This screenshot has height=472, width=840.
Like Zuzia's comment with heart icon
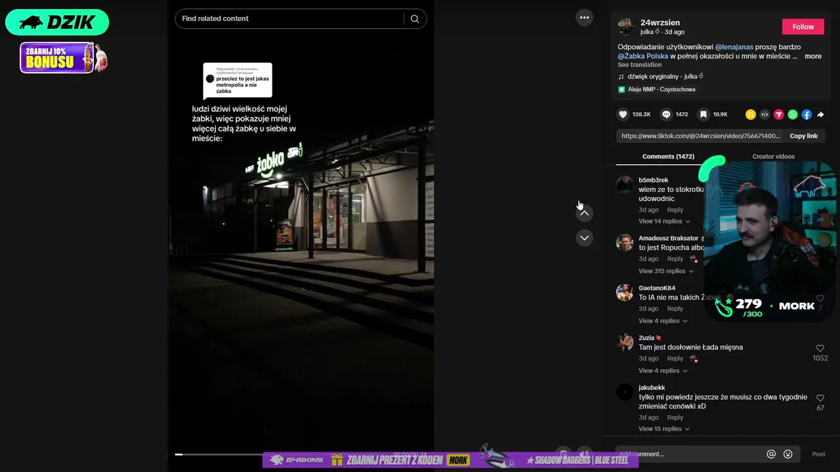tap(820, 348)
